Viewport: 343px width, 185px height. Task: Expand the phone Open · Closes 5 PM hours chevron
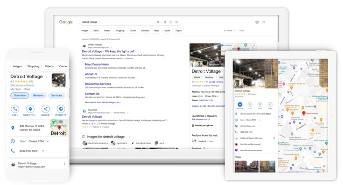(x=48, y=141)
